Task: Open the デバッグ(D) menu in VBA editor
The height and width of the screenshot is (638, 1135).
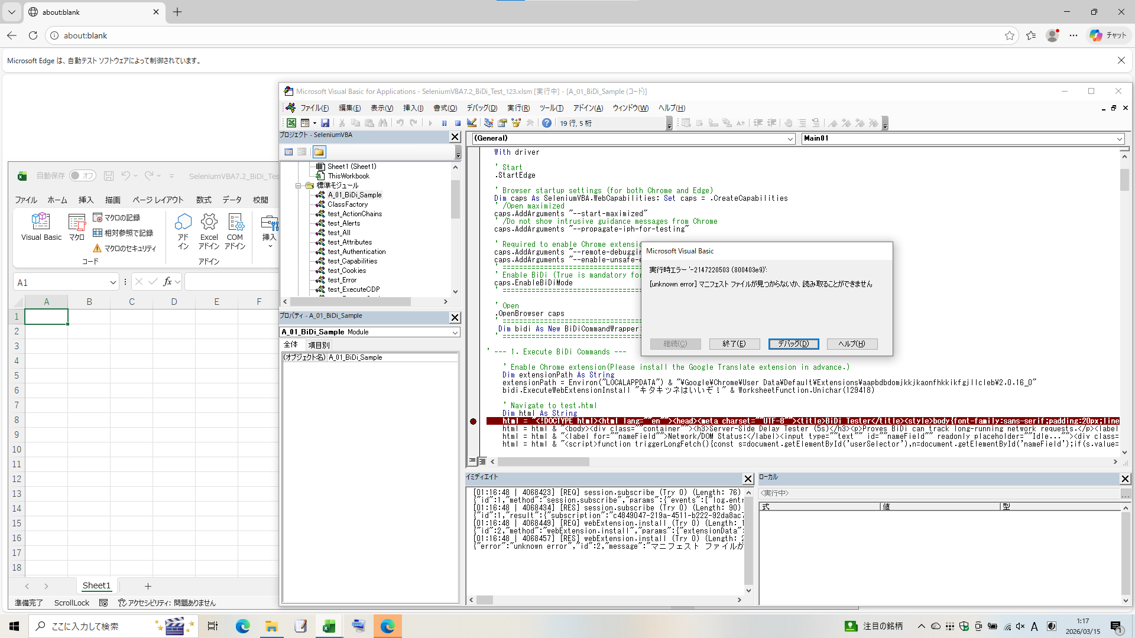Action: pyautogui.click(x=482, y=108)
